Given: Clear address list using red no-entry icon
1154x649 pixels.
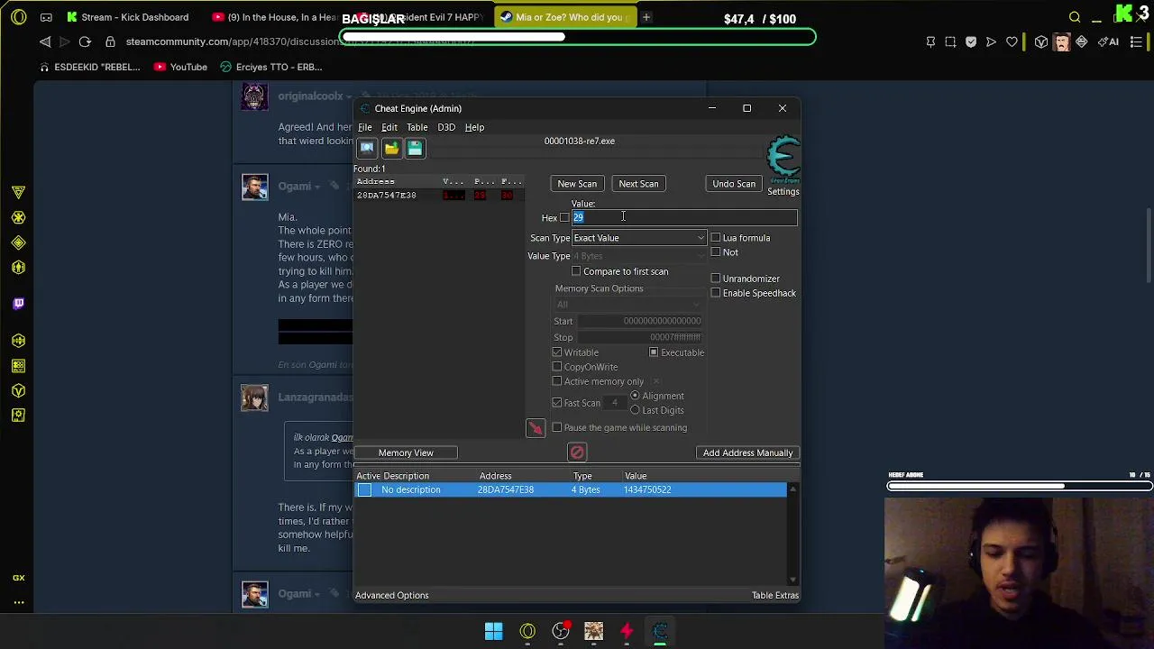Looking at the screenshot, I should click(577, 452).
